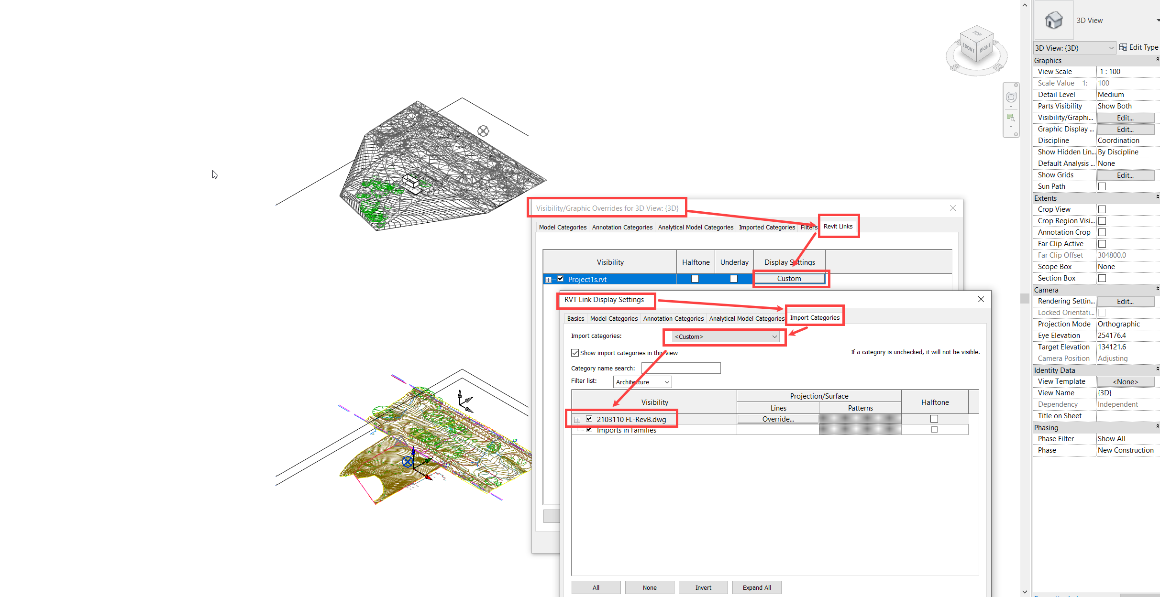Viewport: 1160px width, 597px height.
Task: Click the Category name search field
Action: click(x=680, y=368)
